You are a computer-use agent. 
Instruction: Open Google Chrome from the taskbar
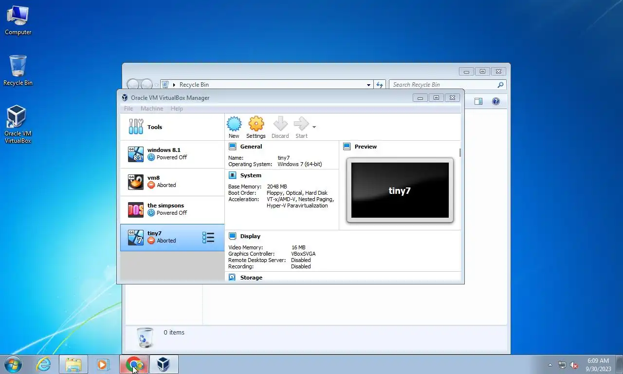pos(134,364)
